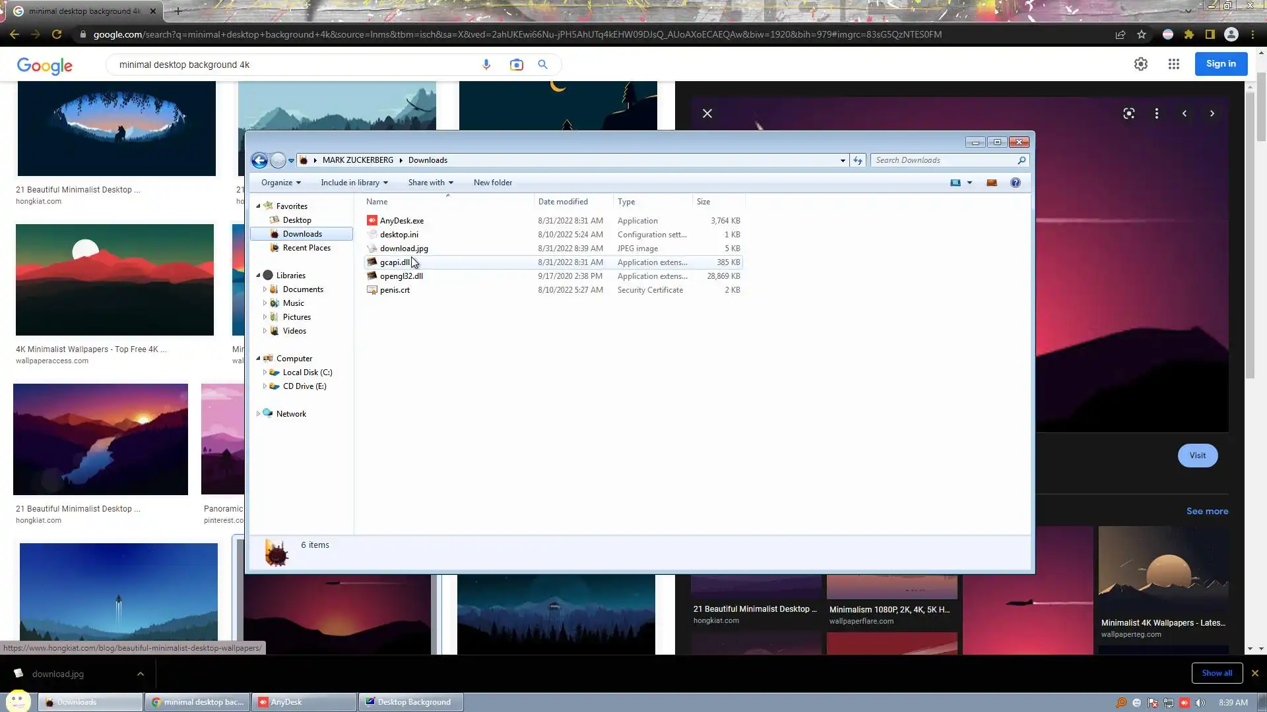Click the Google search by image camera icon
Image resolution: width=1267 pixels, height=712 pixels.
coord(516,65)
